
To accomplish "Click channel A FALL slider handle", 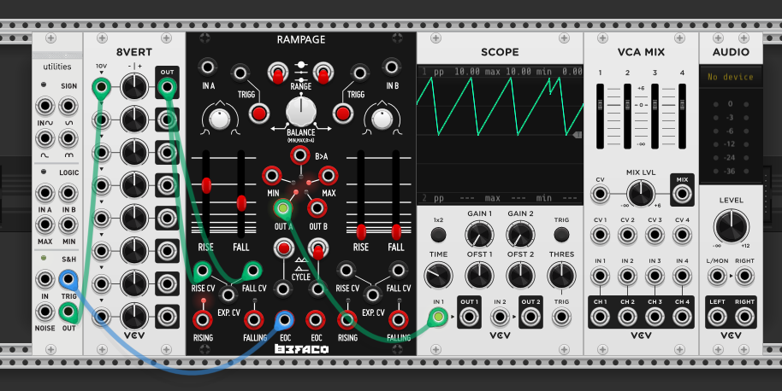I will click(x=241, y=203).
